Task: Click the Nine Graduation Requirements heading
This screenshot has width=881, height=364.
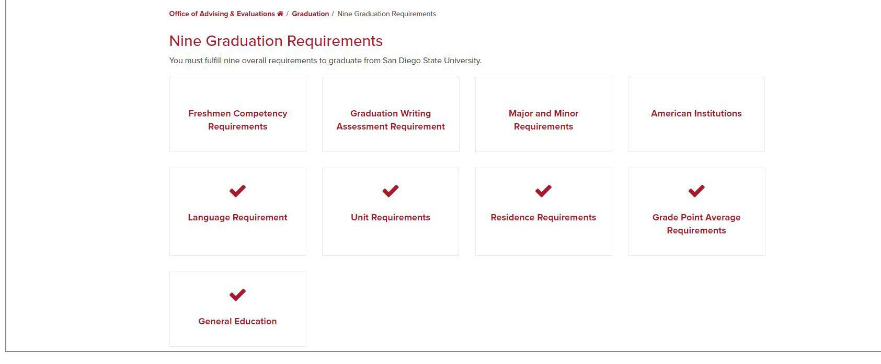Action: pos(276,41)
